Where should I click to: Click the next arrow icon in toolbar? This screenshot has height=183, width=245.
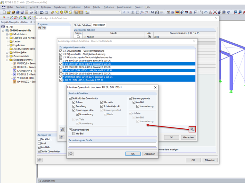click(128, 12)
